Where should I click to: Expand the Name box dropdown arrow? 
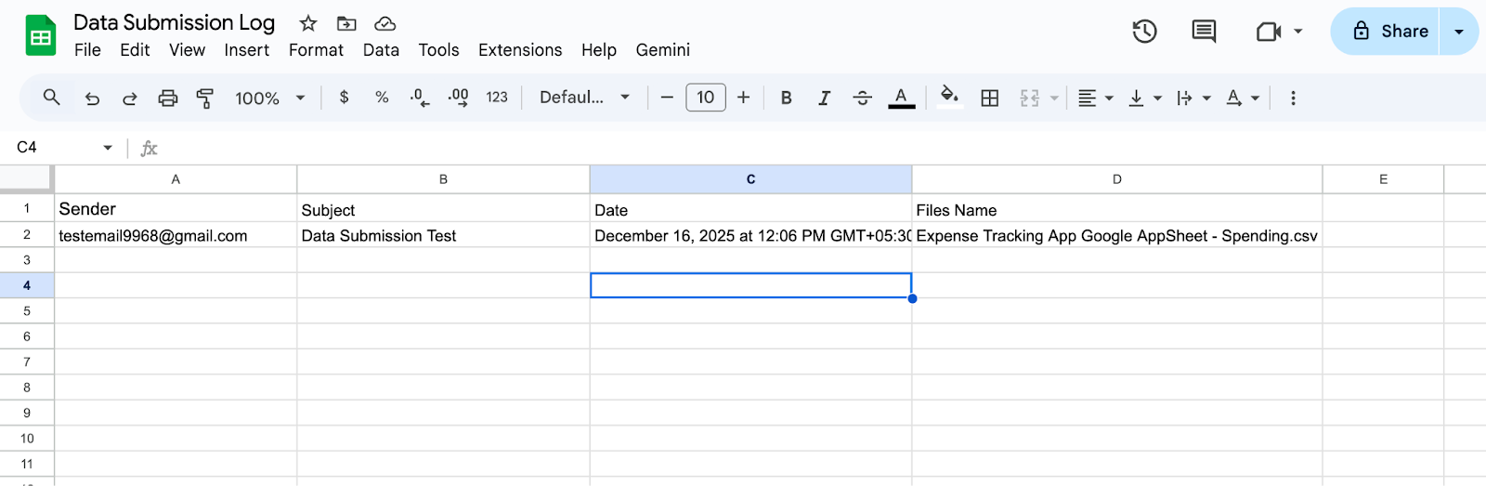(108, 148)
